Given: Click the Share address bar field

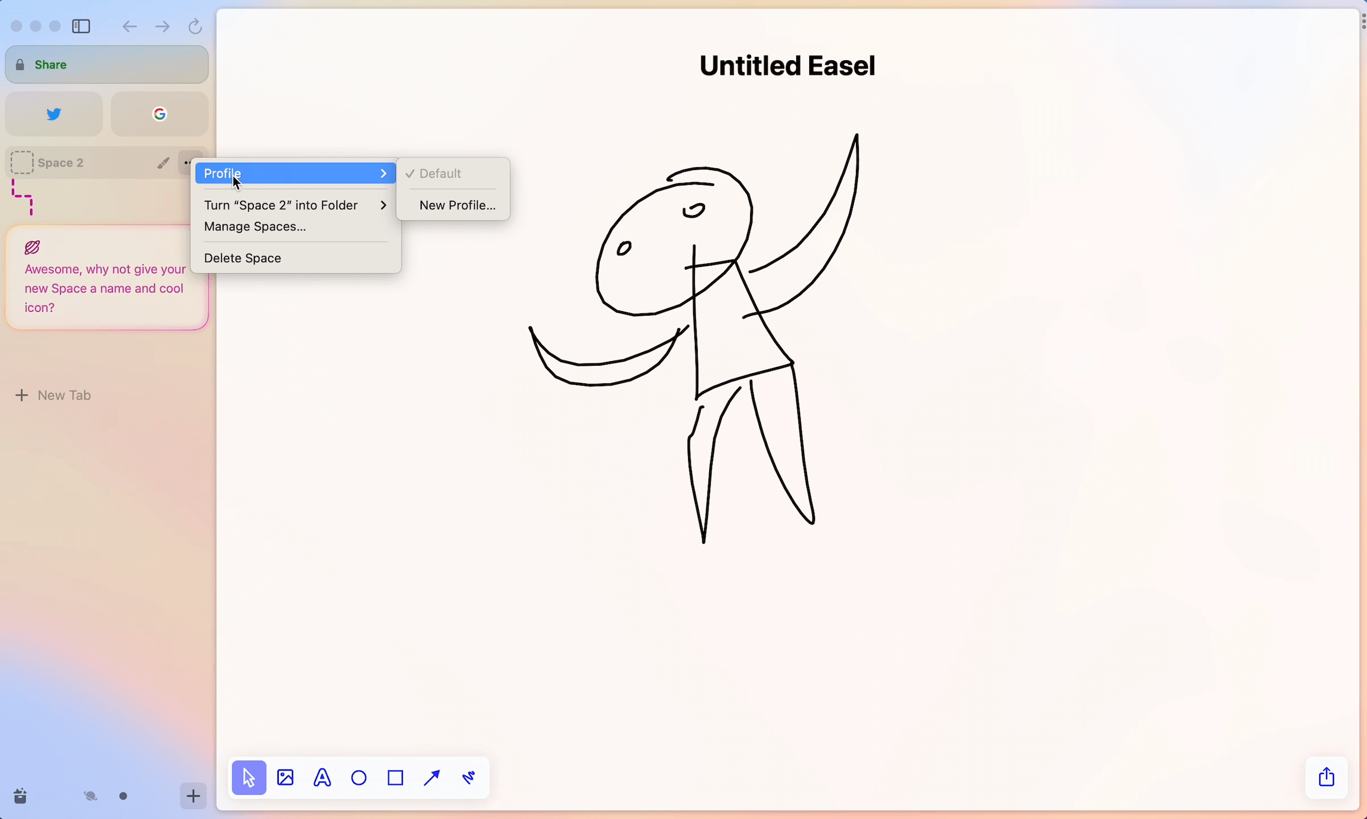Looking at the screenshot, I should (107, 65).
